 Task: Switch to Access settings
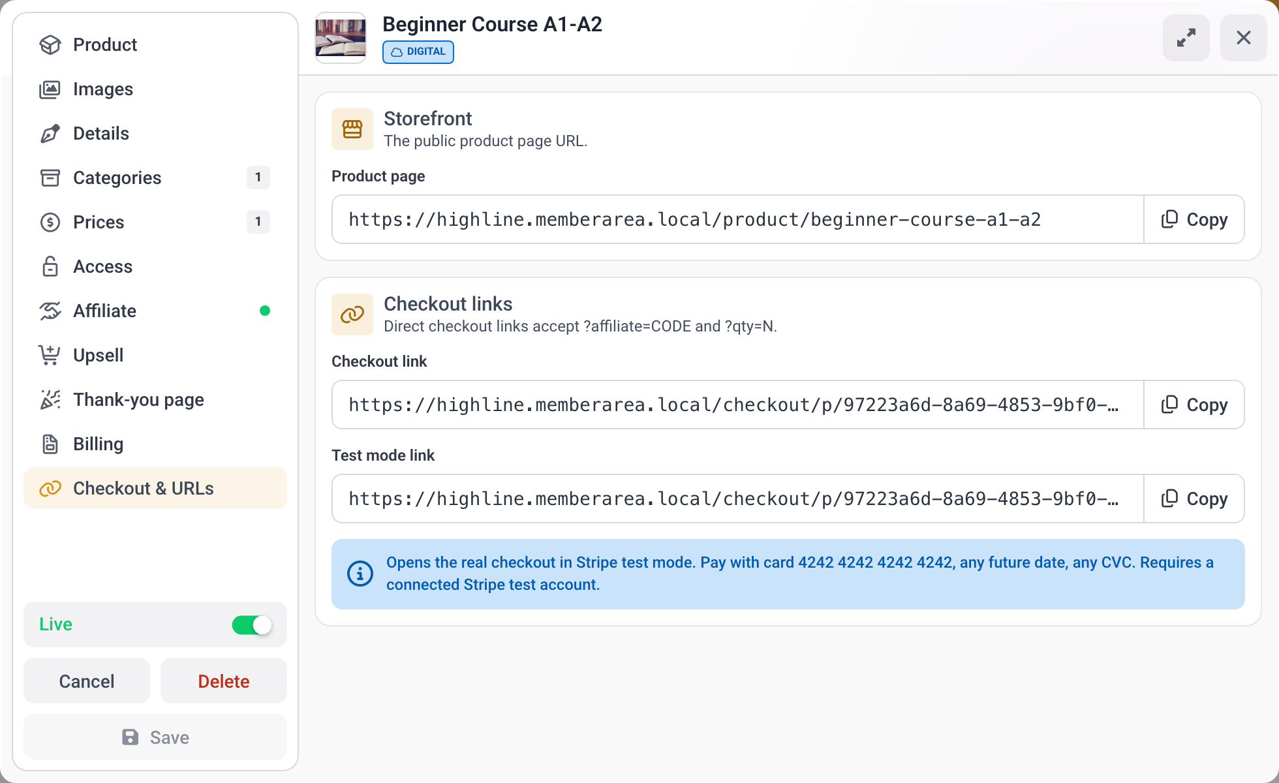[155, 266]
